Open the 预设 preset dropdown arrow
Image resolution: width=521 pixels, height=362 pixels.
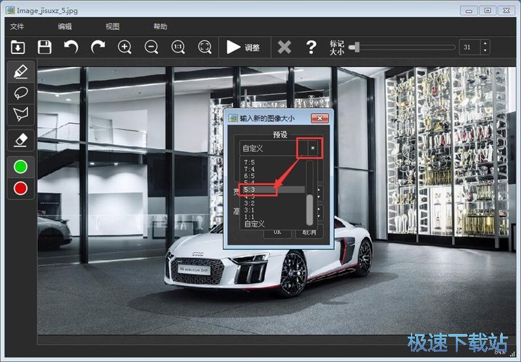pyautogui.click(x=313, y=148)
